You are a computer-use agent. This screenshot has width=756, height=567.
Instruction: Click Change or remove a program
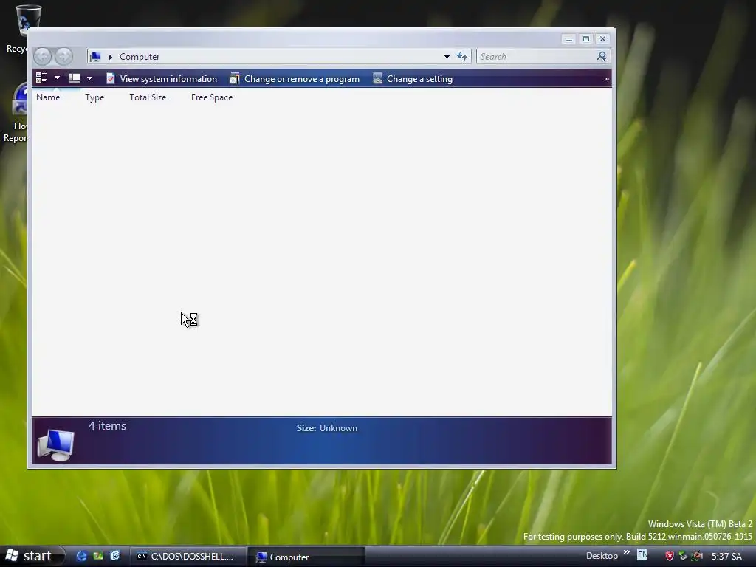pyautogui.click(x=295, y=78)
